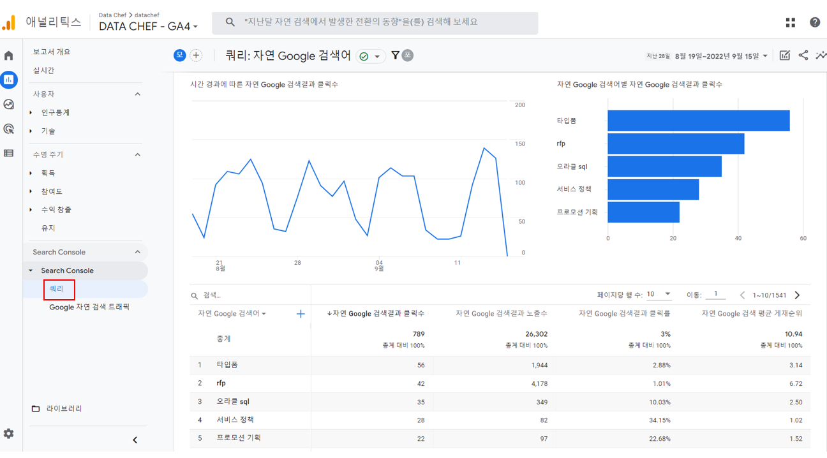Collapse the Search Console collection header
Image resolution: width=827 pixels, height=458 pixels.
click(x=137, y=252)
